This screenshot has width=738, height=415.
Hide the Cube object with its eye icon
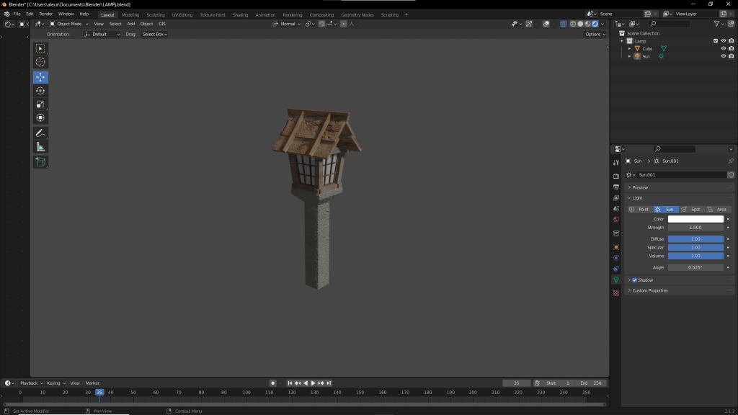[723, 49]
